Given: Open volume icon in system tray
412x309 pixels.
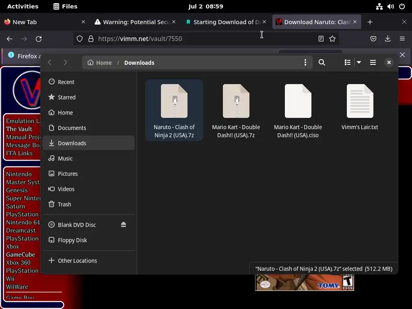Looking at the screenshot, I should tap(390, 6).
